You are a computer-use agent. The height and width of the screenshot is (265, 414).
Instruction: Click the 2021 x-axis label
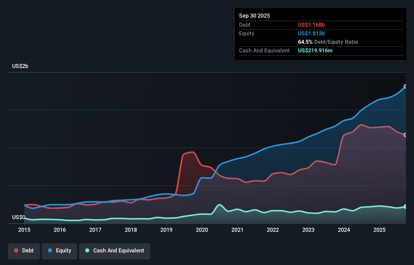coord(238,230)
